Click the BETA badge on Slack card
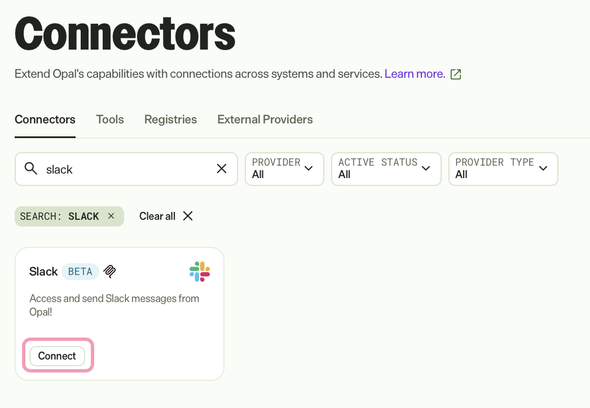This screenshot has width=590, height=408. coord(80,272)
